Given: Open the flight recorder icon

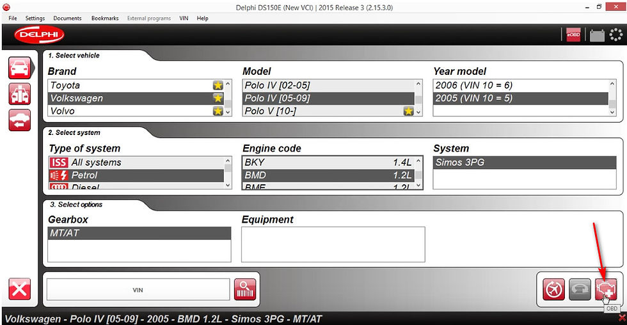Looking at the screenshot, I should [x=553, y=289].
